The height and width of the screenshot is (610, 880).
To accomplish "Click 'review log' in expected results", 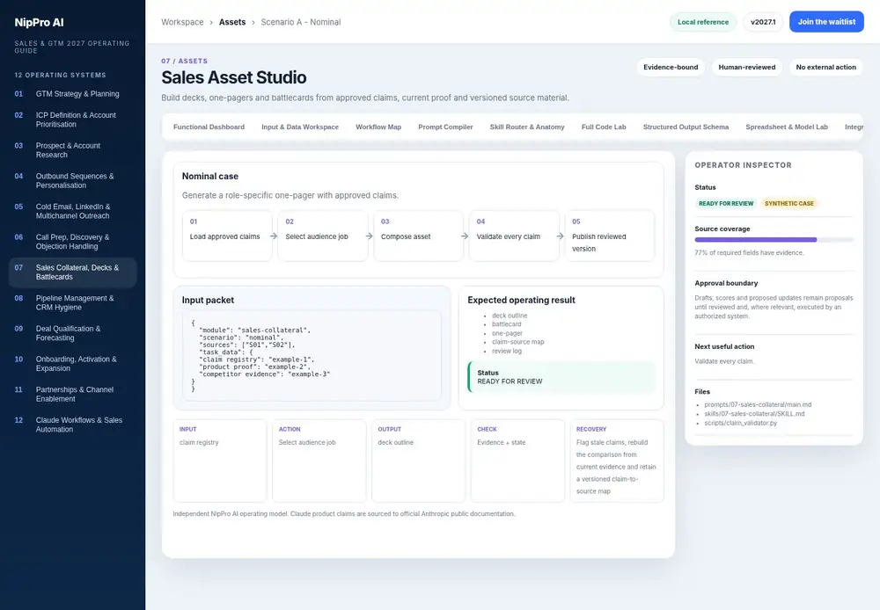I will pyautogui.click(x=507, y=351).
